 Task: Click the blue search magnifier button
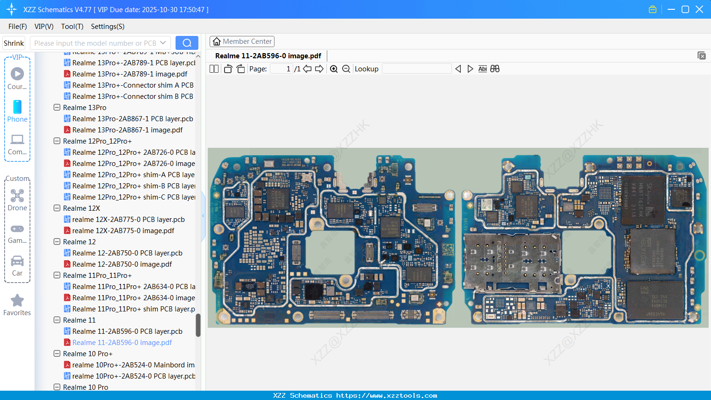coord(187,43)
